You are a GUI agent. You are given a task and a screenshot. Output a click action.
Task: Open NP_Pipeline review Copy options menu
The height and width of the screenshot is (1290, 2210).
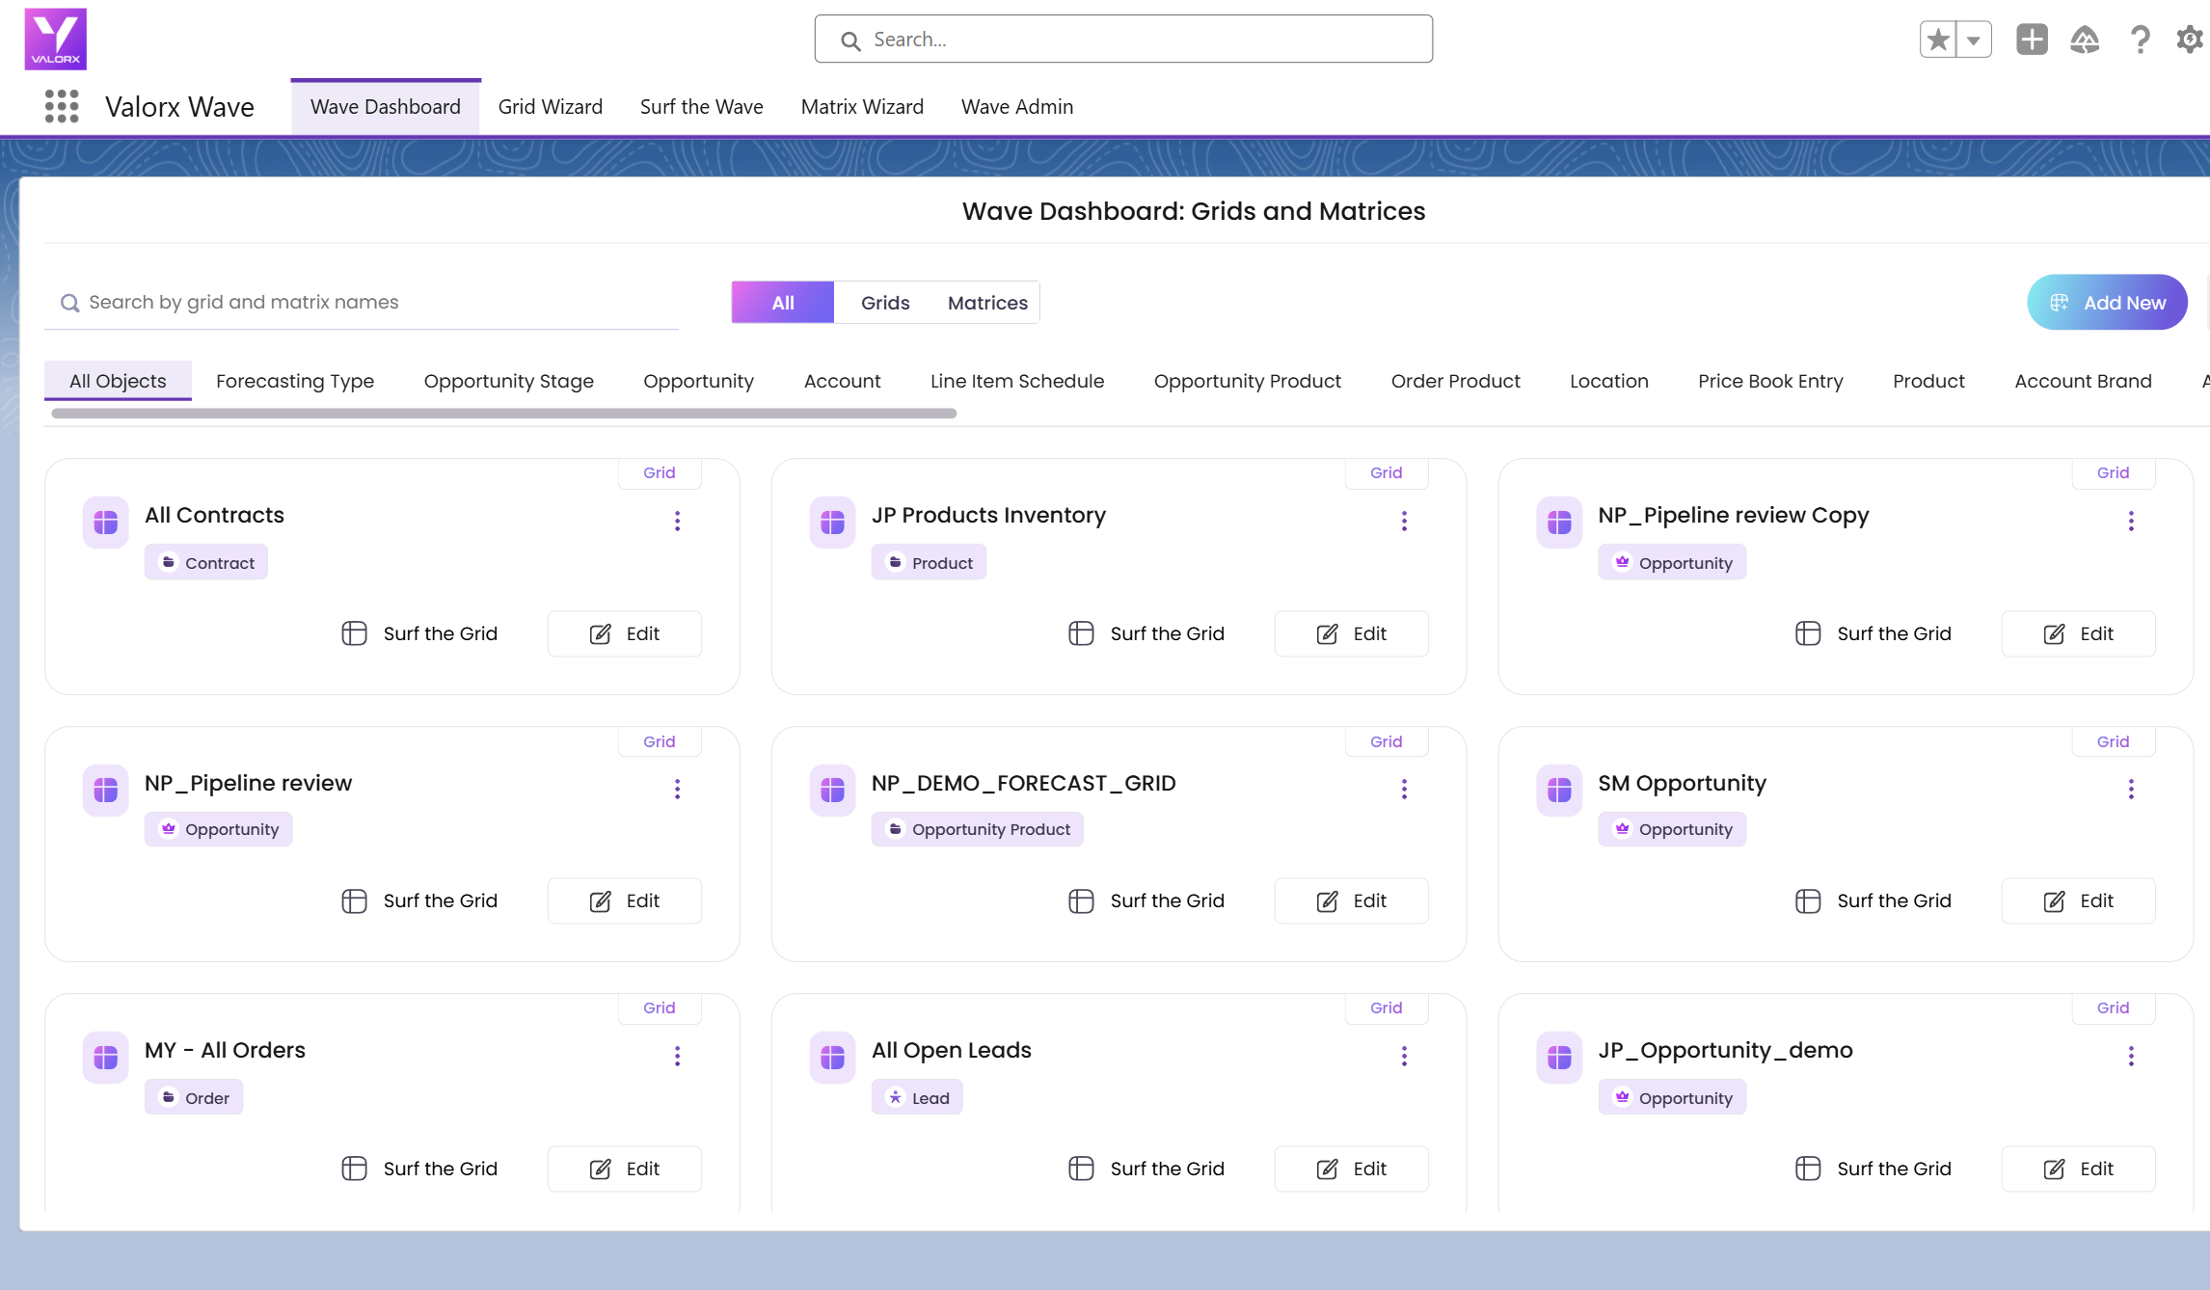(2132, 521)
